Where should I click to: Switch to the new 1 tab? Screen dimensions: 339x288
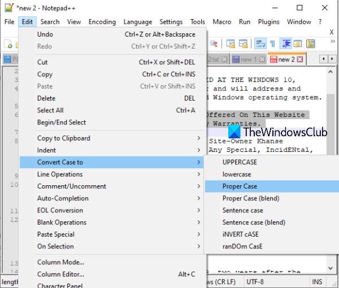(x=249, y=59)
